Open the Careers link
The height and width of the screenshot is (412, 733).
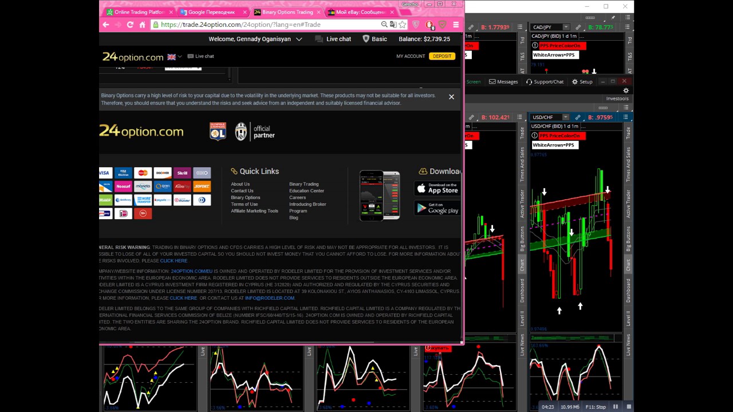297,197
